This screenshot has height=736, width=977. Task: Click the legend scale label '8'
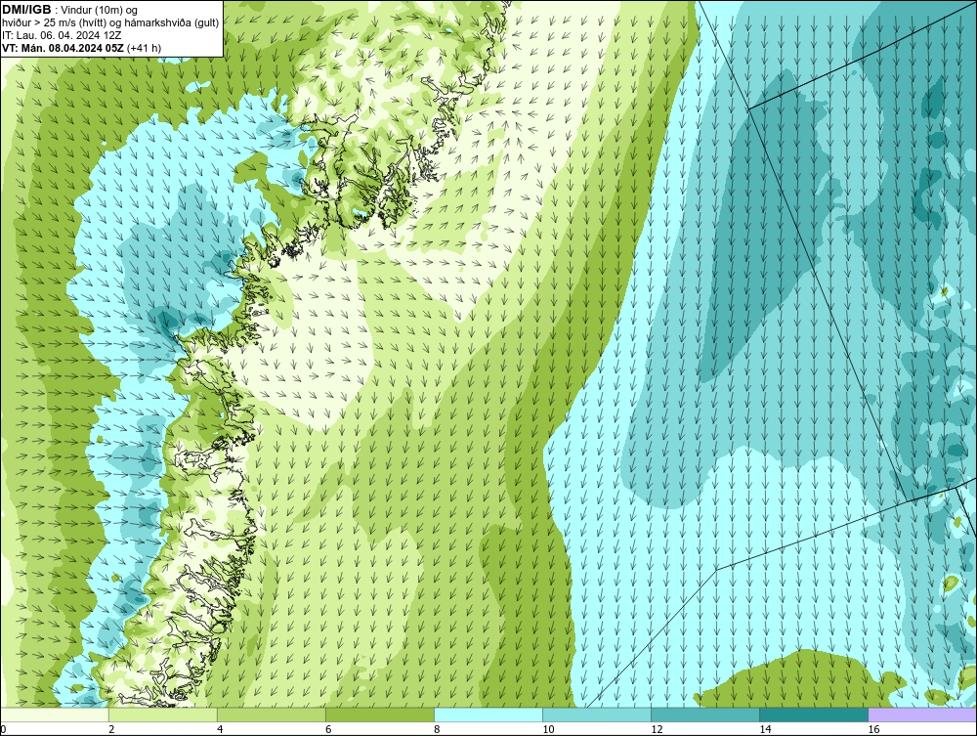tap(437, 730)
